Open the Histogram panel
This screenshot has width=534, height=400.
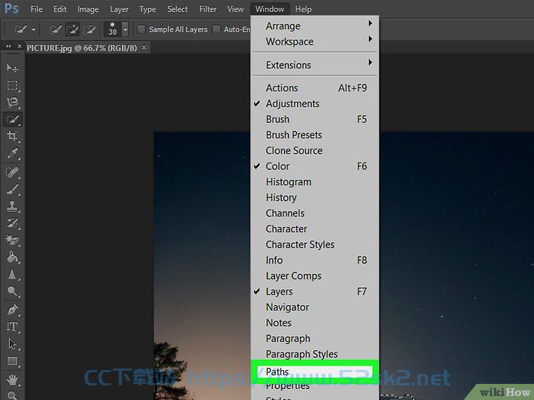[315, 182]
